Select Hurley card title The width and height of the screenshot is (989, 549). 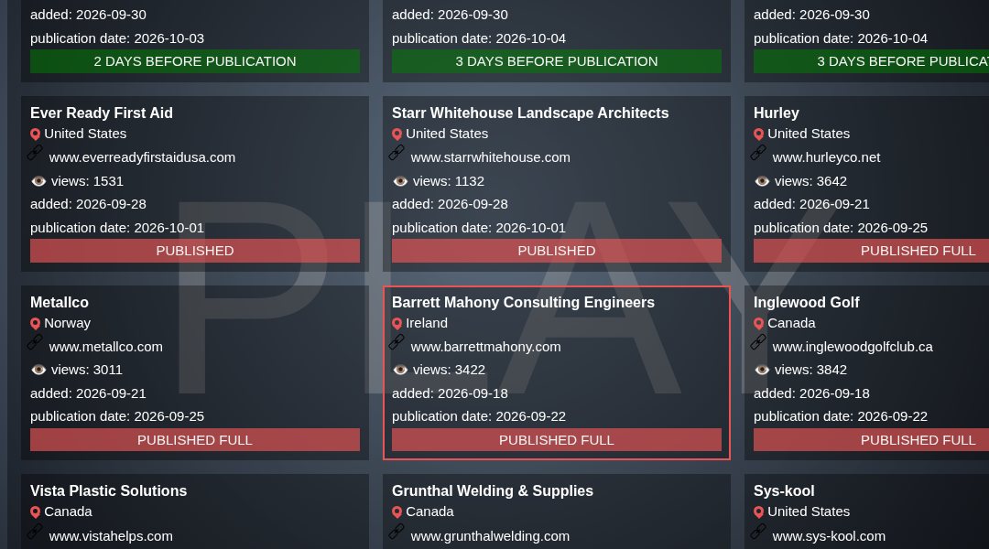tap(777, 113)
